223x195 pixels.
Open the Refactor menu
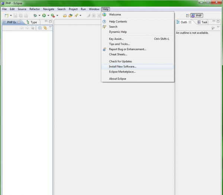[x=35, y=9]
